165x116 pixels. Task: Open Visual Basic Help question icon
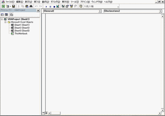coord(81,6)
